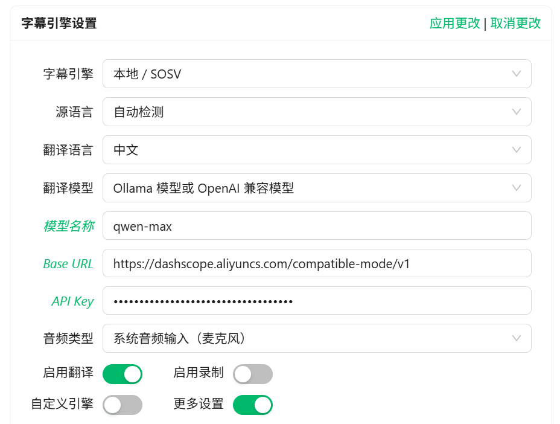560x424 pixels.
Task: Enable the 自定义引擎 toggle
Action: pyautogui.click(x=122, y=405)
